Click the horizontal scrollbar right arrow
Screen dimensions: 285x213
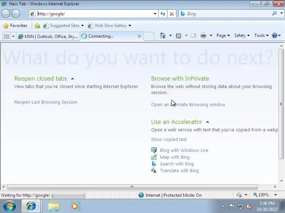tap(275, 187)
